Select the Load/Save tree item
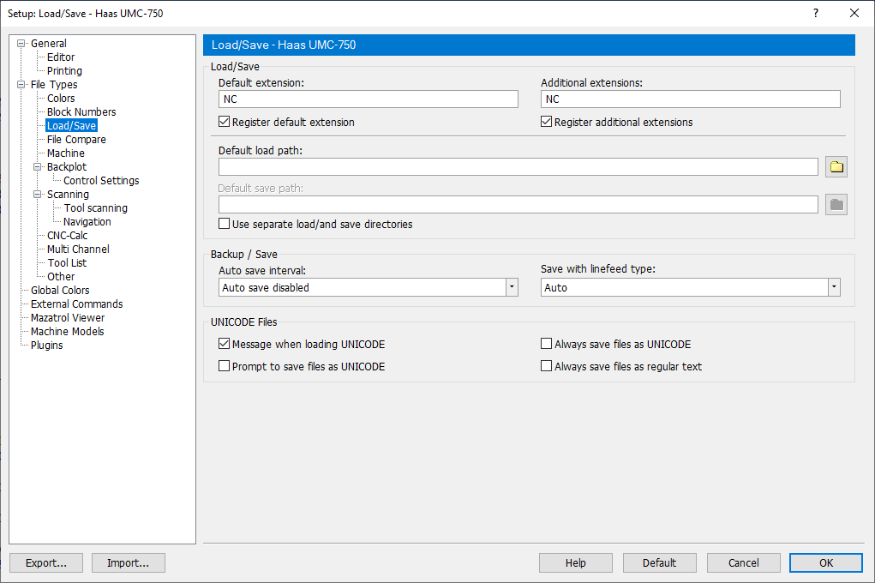875x583 pixels. pos(71,126)
